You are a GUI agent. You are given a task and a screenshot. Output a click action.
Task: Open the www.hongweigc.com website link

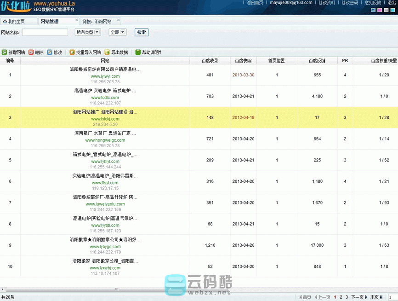point(105,139)
